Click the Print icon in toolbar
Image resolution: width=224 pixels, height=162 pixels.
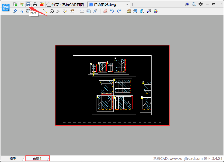coord(35,4)
